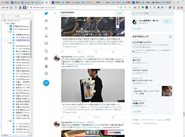The width and height of the screenshot is (185, 137).
Task: Open the address bar history dropdown arrow
Action: (x=118, y=7)
